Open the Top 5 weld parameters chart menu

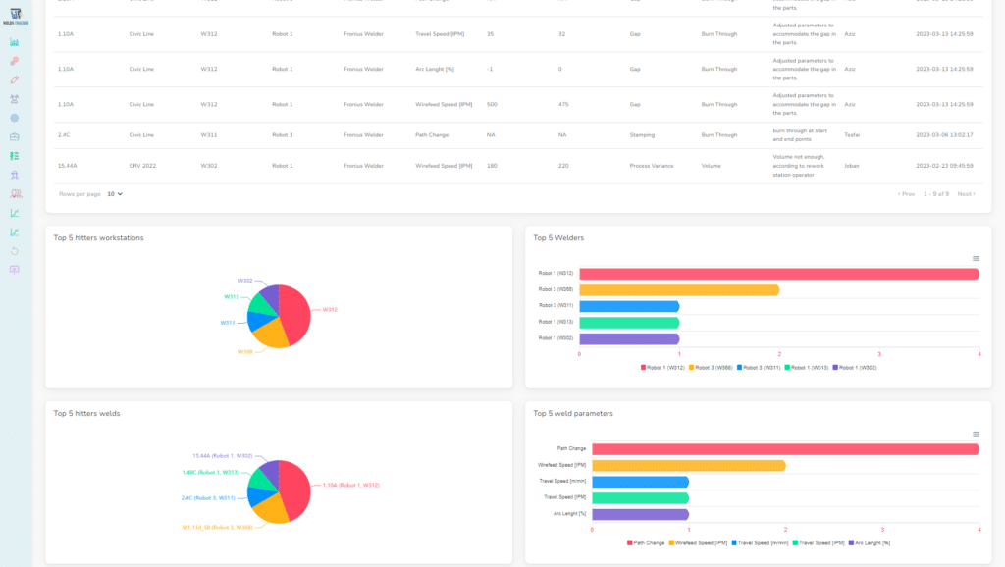point(976,435)
